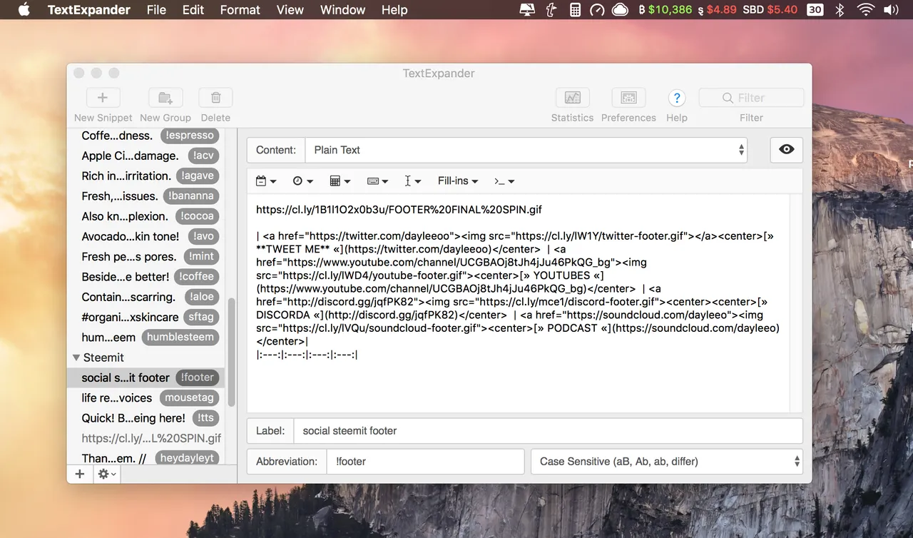Click the volume icon in menu bar
The image size is (913, 538).
pyautogui.click(x=891, y=10)
